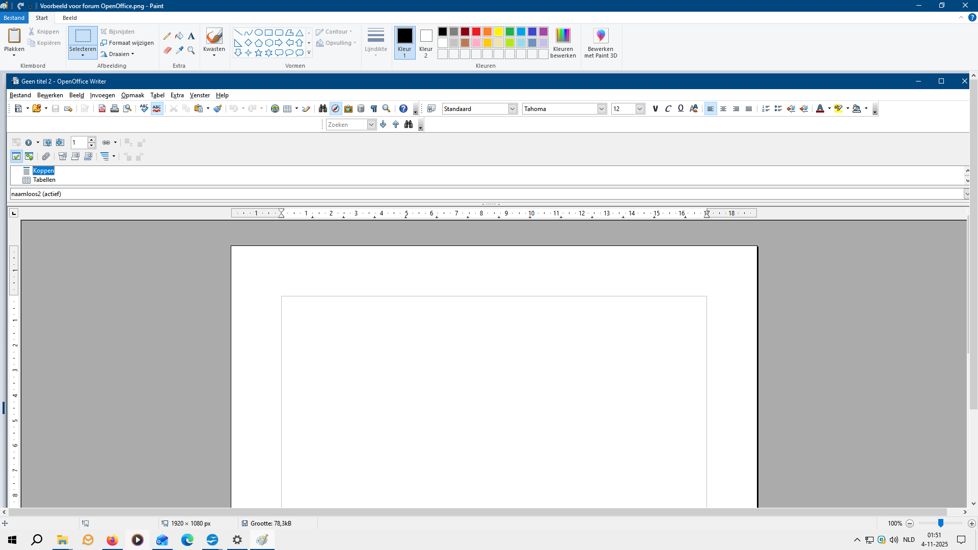
Task: Activate the Color picker eyedropper tool
Action: pyautogui.click(x=179, y=50)
